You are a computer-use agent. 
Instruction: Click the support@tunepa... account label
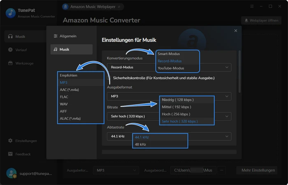36,173
